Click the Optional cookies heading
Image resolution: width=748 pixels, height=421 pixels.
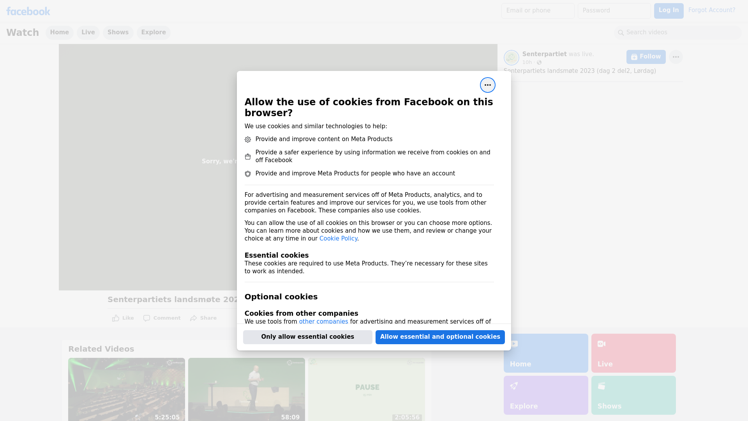[x=281, y=297]
